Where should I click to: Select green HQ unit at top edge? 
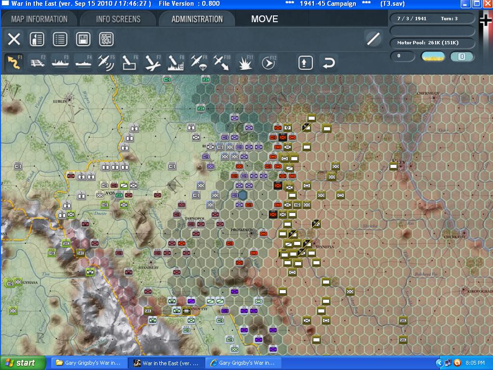click(167, 79)
